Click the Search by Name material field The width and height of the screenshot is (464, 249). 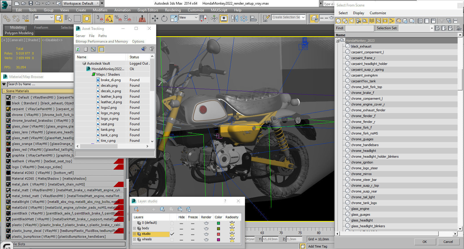pos(40,84)
